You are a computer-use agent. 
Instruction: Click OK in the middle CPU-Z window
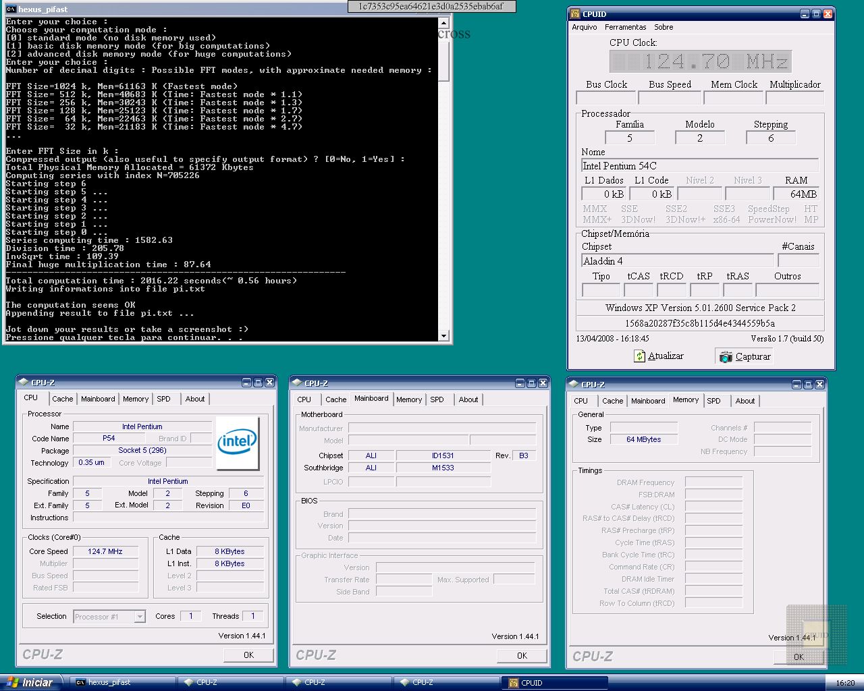[522, 656]
